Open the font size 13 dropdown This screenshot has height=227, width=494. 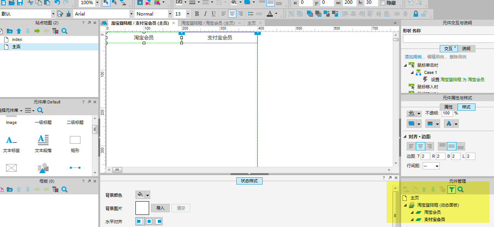pyautogui.click(x=189, y=14)
